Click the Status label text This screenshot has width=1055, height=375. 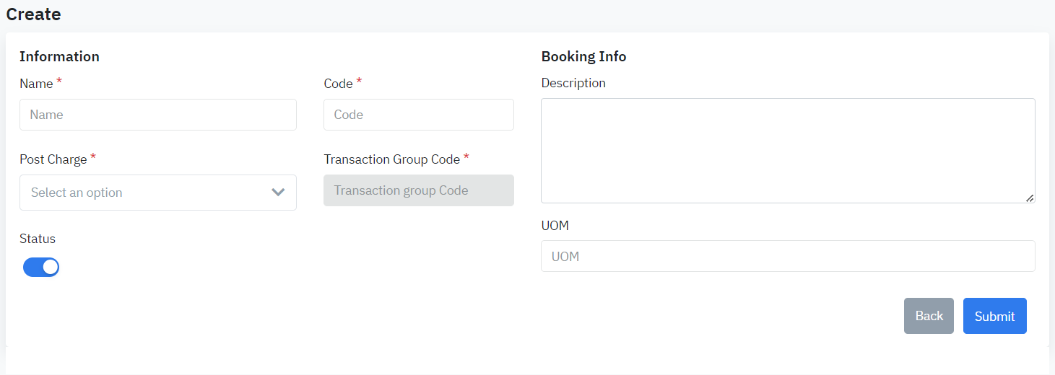(38, 239)
